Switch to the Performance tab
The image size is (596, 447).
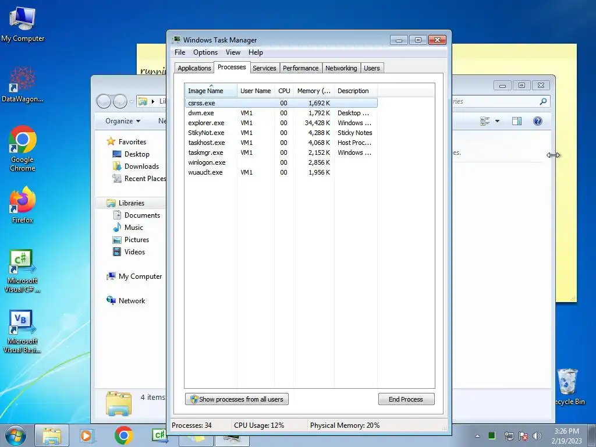click(301, 68)
